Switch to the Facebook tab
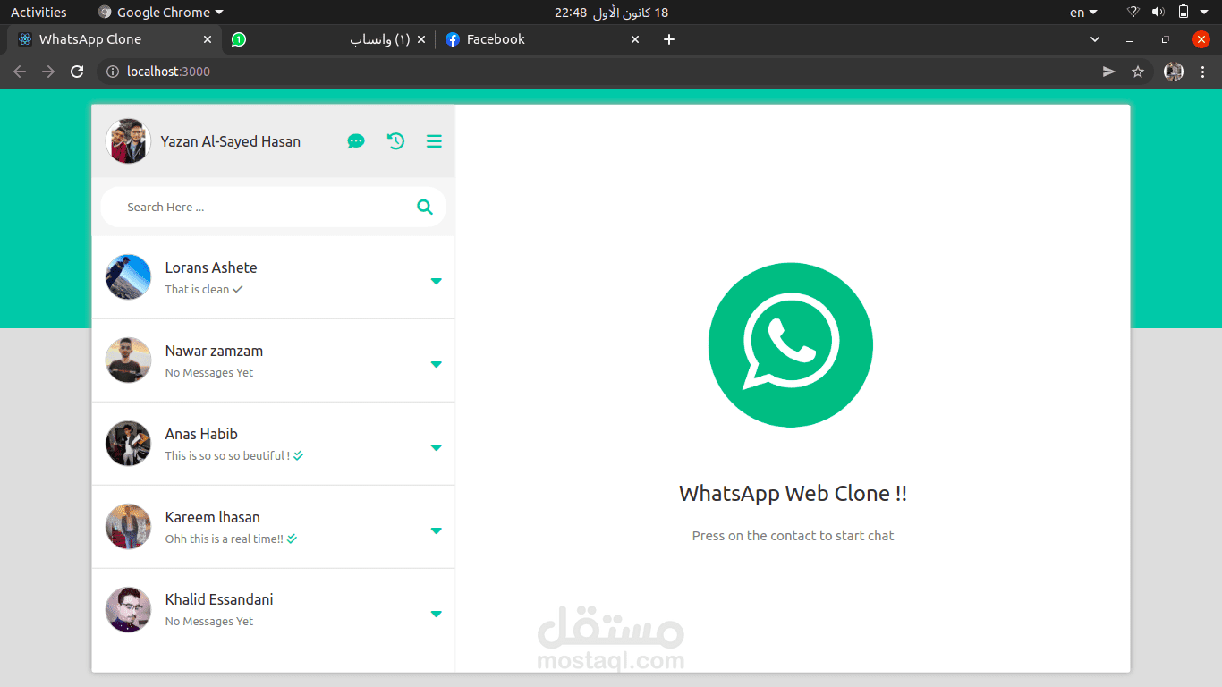 tap(496, 38)
